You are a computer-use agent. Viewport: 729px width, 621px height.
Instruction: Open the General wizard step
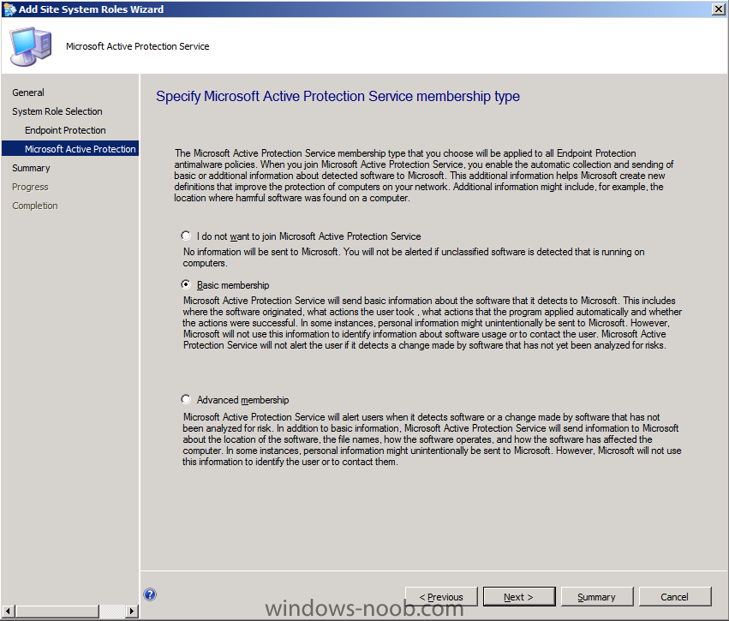coord(28,93)
